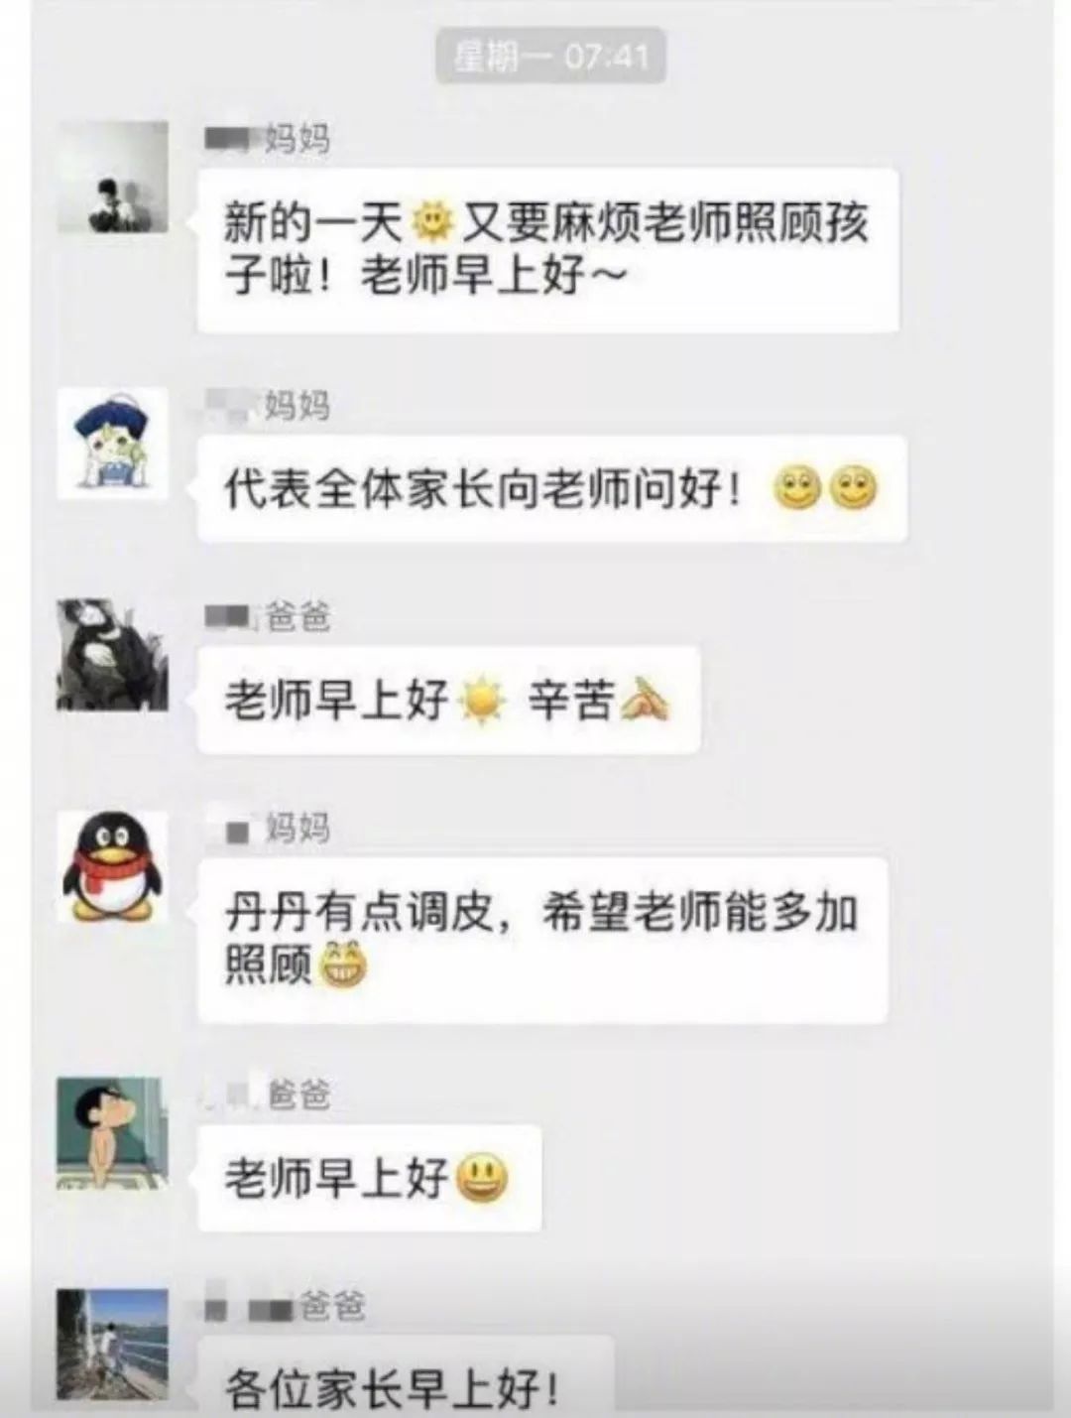The height and width of the screenshot is (1418, 1071).
Task: Tap the 星期一 07:41 timestamp label
Action: (550, 56)
